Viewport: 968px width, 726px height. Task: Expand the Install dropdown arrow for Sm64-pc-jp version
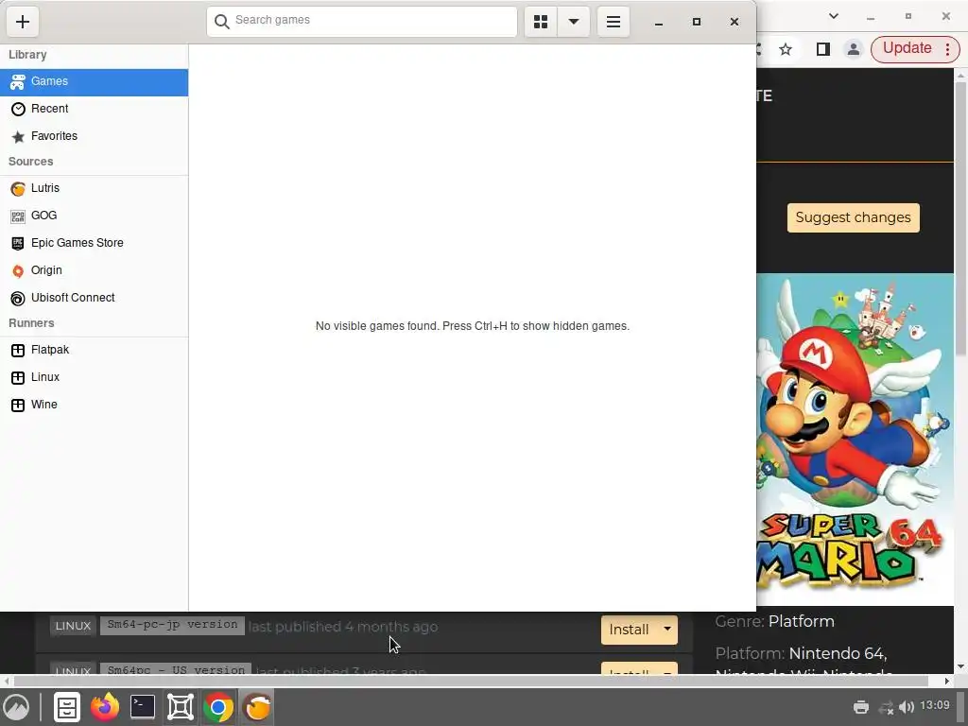(667, 630)
